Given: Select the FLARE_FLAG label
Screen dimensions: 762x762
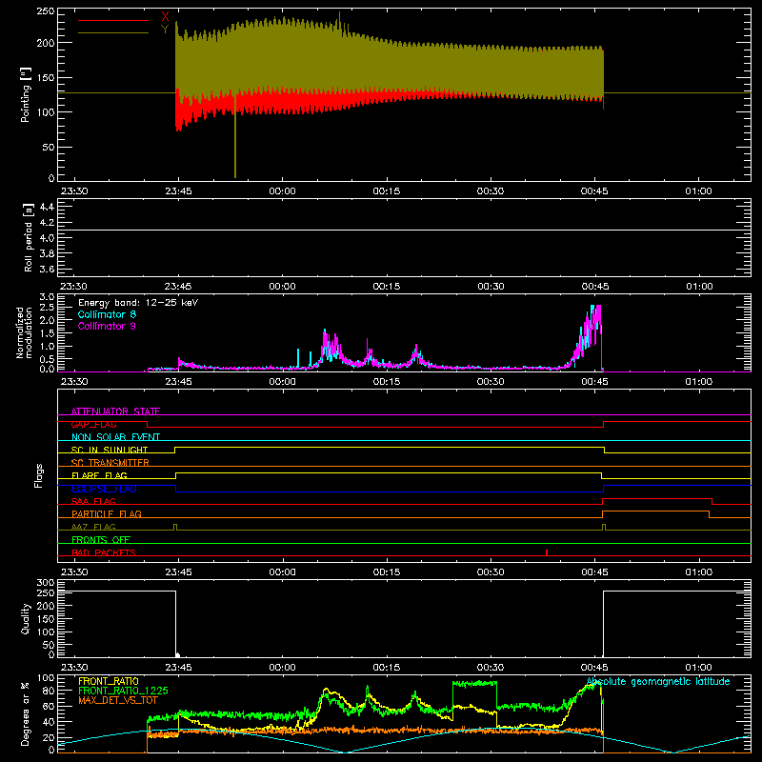Looking at the screenshot, I should [x=99, y=475].
